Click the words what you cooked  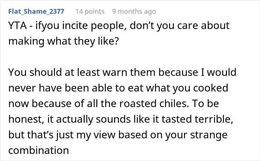pos(187,88)
